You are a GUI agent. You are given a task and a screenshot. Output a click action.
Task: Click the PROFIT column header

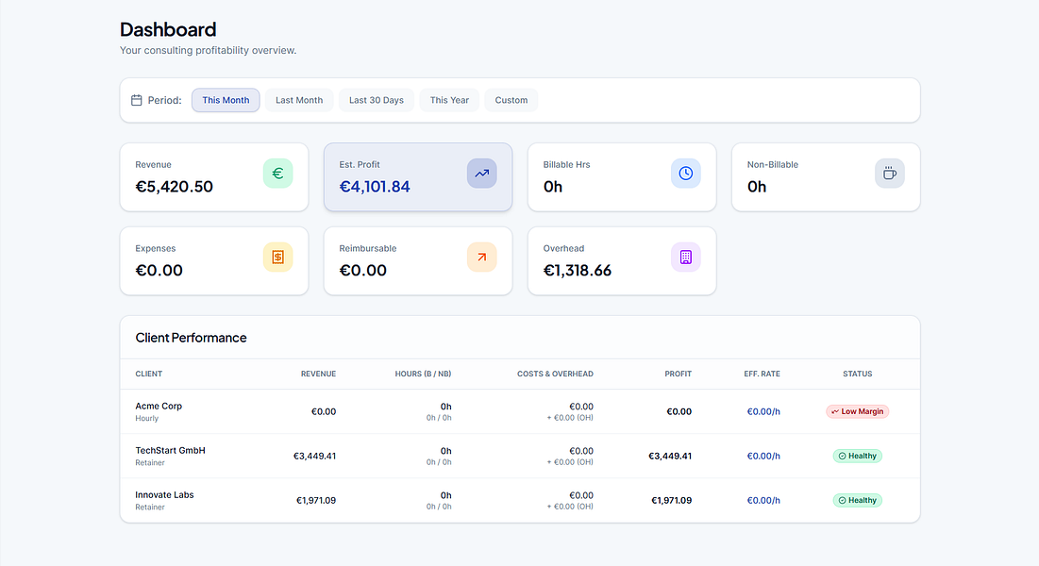(678, 374)
